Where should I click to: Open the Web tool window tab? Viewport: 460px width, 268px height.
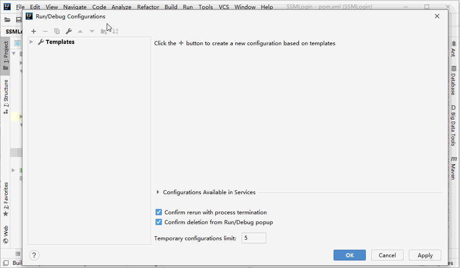(5, 234)
